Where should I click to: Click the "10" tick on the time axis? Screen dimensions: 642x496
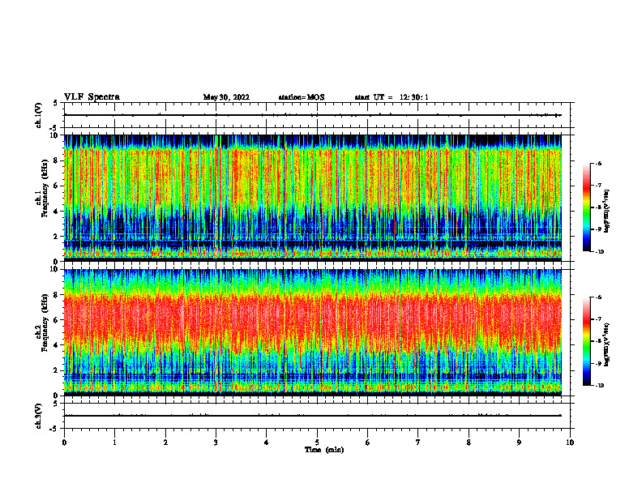point(570,443)
